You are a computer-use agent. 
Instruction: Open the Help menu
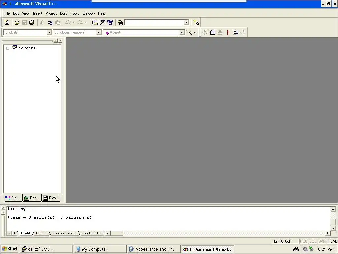click(102, 13)
